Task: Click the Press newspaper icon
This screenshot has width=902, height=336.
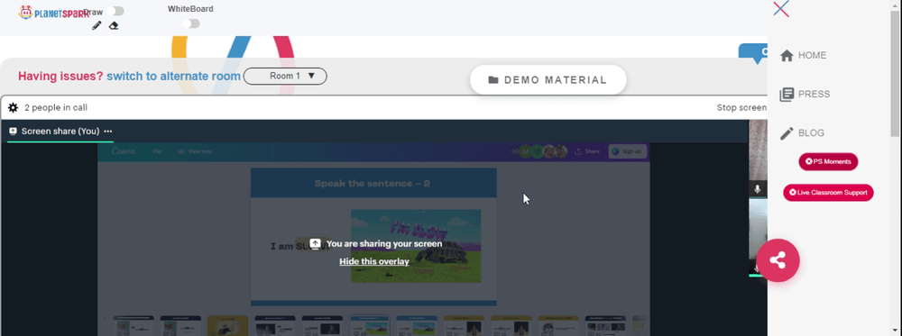Action: 787,95
